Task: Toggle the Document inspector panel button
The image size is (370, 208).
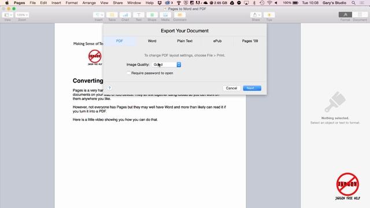Action: click(360, 15)
